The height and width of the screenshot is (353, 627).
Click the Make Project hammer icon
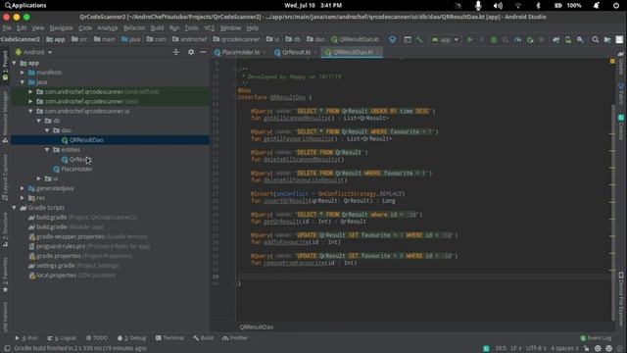click(419, 39)
